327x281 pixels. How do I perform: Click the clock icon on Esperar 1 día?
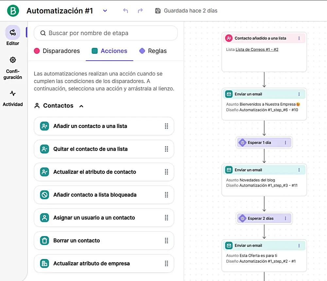coord(242,142)
